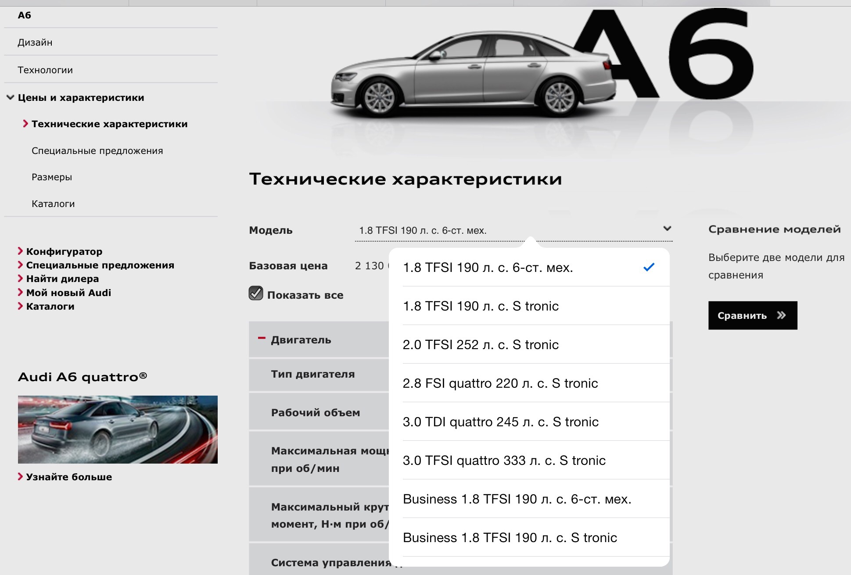Go to the Конфигуратор link

(64, 251)
